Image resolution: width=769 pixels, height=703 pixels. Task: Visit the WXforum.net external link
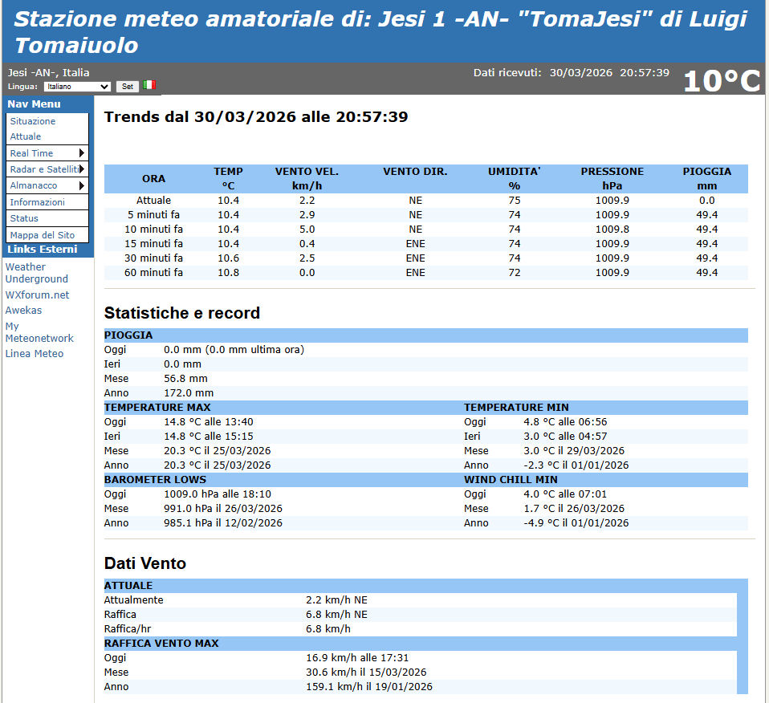coord(37,295)
